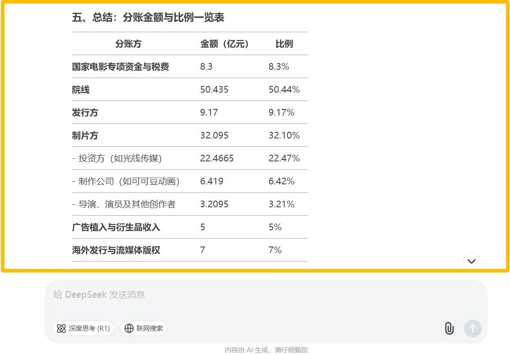Select row label 海外发行与流媒体版权
Screen dimensions: 510x355
coord(116,250)
